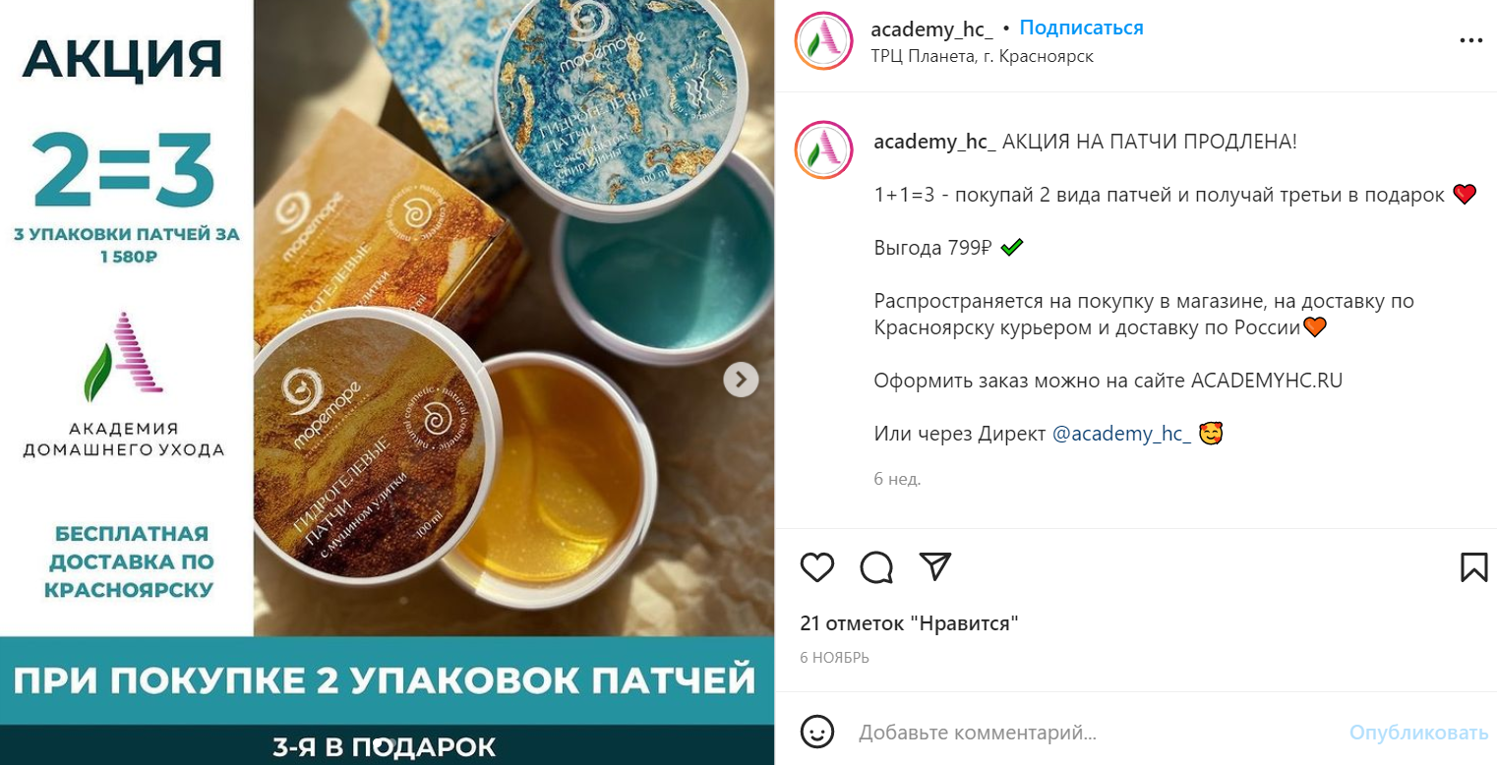Image resolution: width=1497 pixels, height=765 pixels.
Task: Like the post with the heart icon
Action: (x=817, y=567)
